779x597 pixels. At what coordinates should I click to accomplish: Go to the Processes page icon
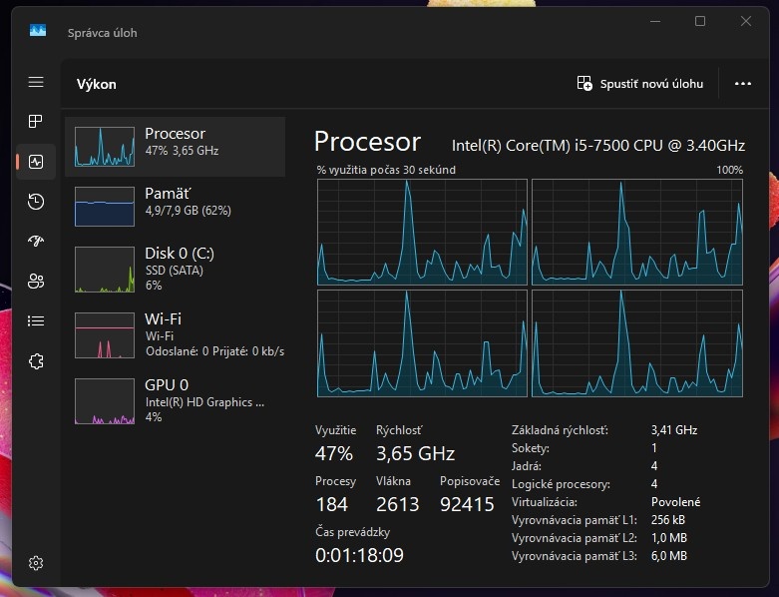point(36,122)
